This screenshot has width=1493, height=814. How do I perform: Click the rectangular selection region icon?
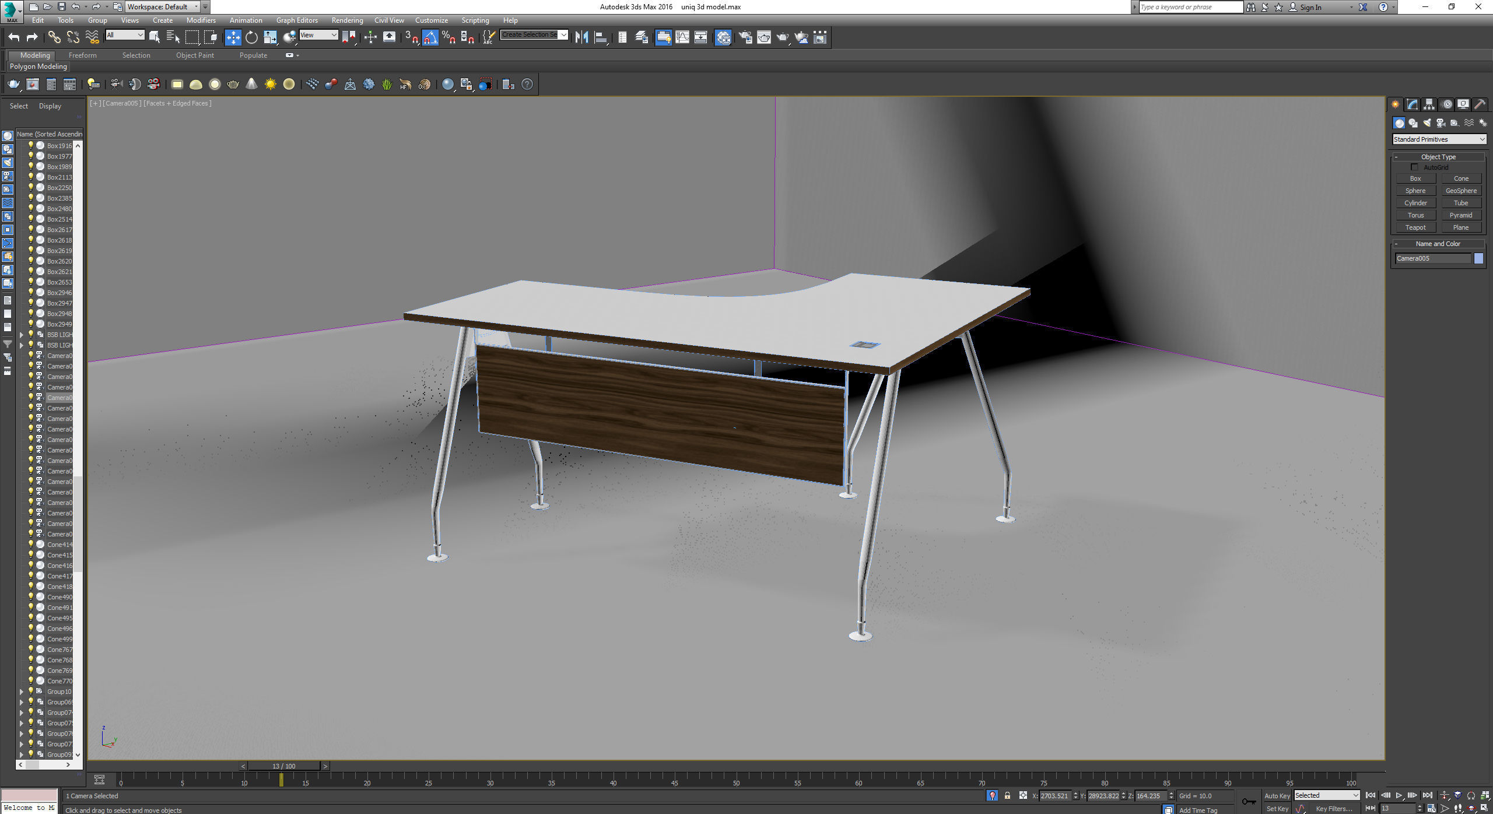192,37
